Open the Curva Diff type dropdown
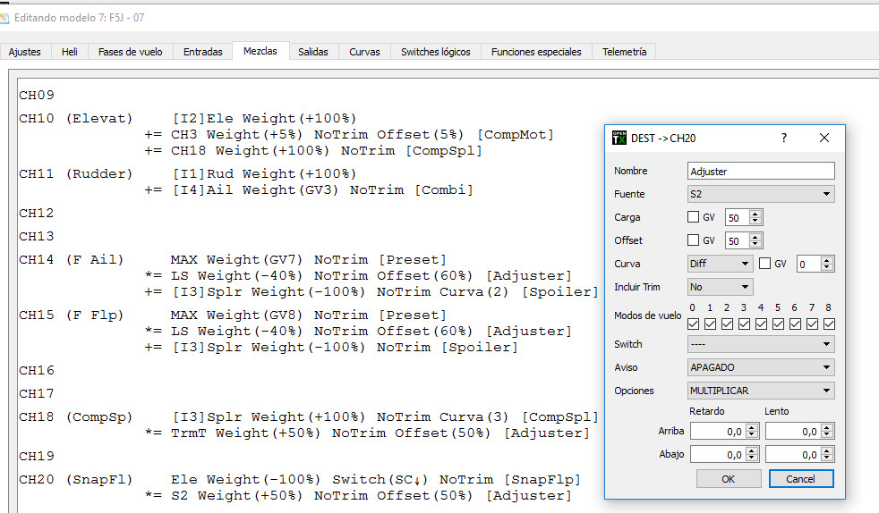This screenshot has height=513, width=879. (721, 264)
